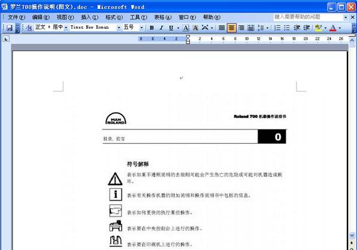
Task: Click the Word document icon in title bar
Action: 5,7
